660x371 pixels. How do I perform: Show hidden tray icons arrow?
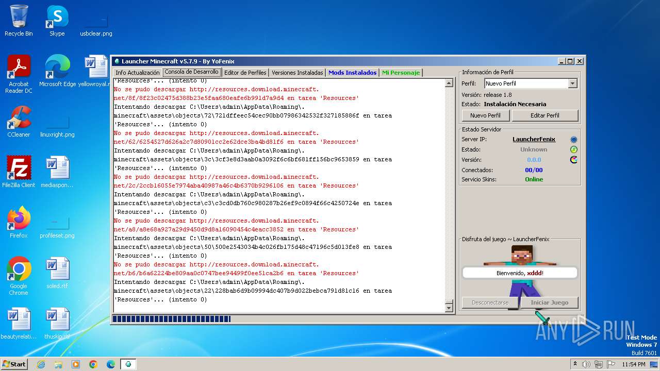click(575, 364)
